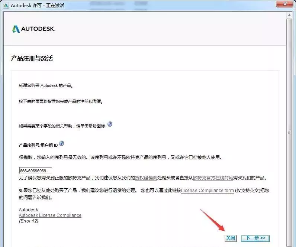This screenshot has height=247, width=296.
Task: Click the Autodesk logo in the header
Action: [33, 29]
